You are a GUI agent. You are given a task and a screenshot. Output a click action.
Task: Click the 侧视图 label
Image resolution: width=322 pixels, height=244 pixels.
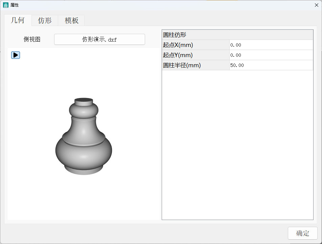32,40
